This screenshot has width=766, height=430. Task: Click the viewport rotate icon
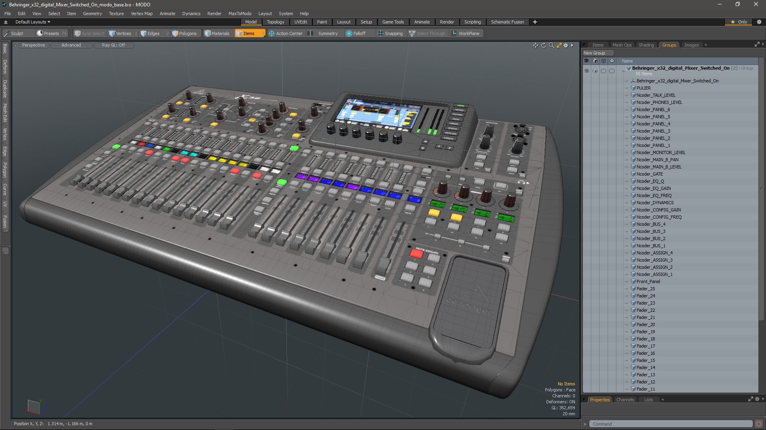[x=543, y=45]
